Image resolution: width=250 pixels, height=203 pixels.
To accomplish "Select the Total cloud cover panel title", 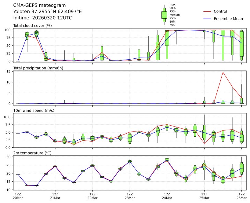I will 32,25.
